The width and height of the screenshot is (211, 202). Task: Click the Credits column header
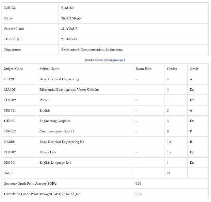[172, 69]
